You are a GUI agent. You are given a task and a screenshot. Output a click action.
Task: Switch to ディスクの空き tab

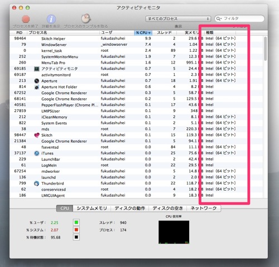coord(167,208)
